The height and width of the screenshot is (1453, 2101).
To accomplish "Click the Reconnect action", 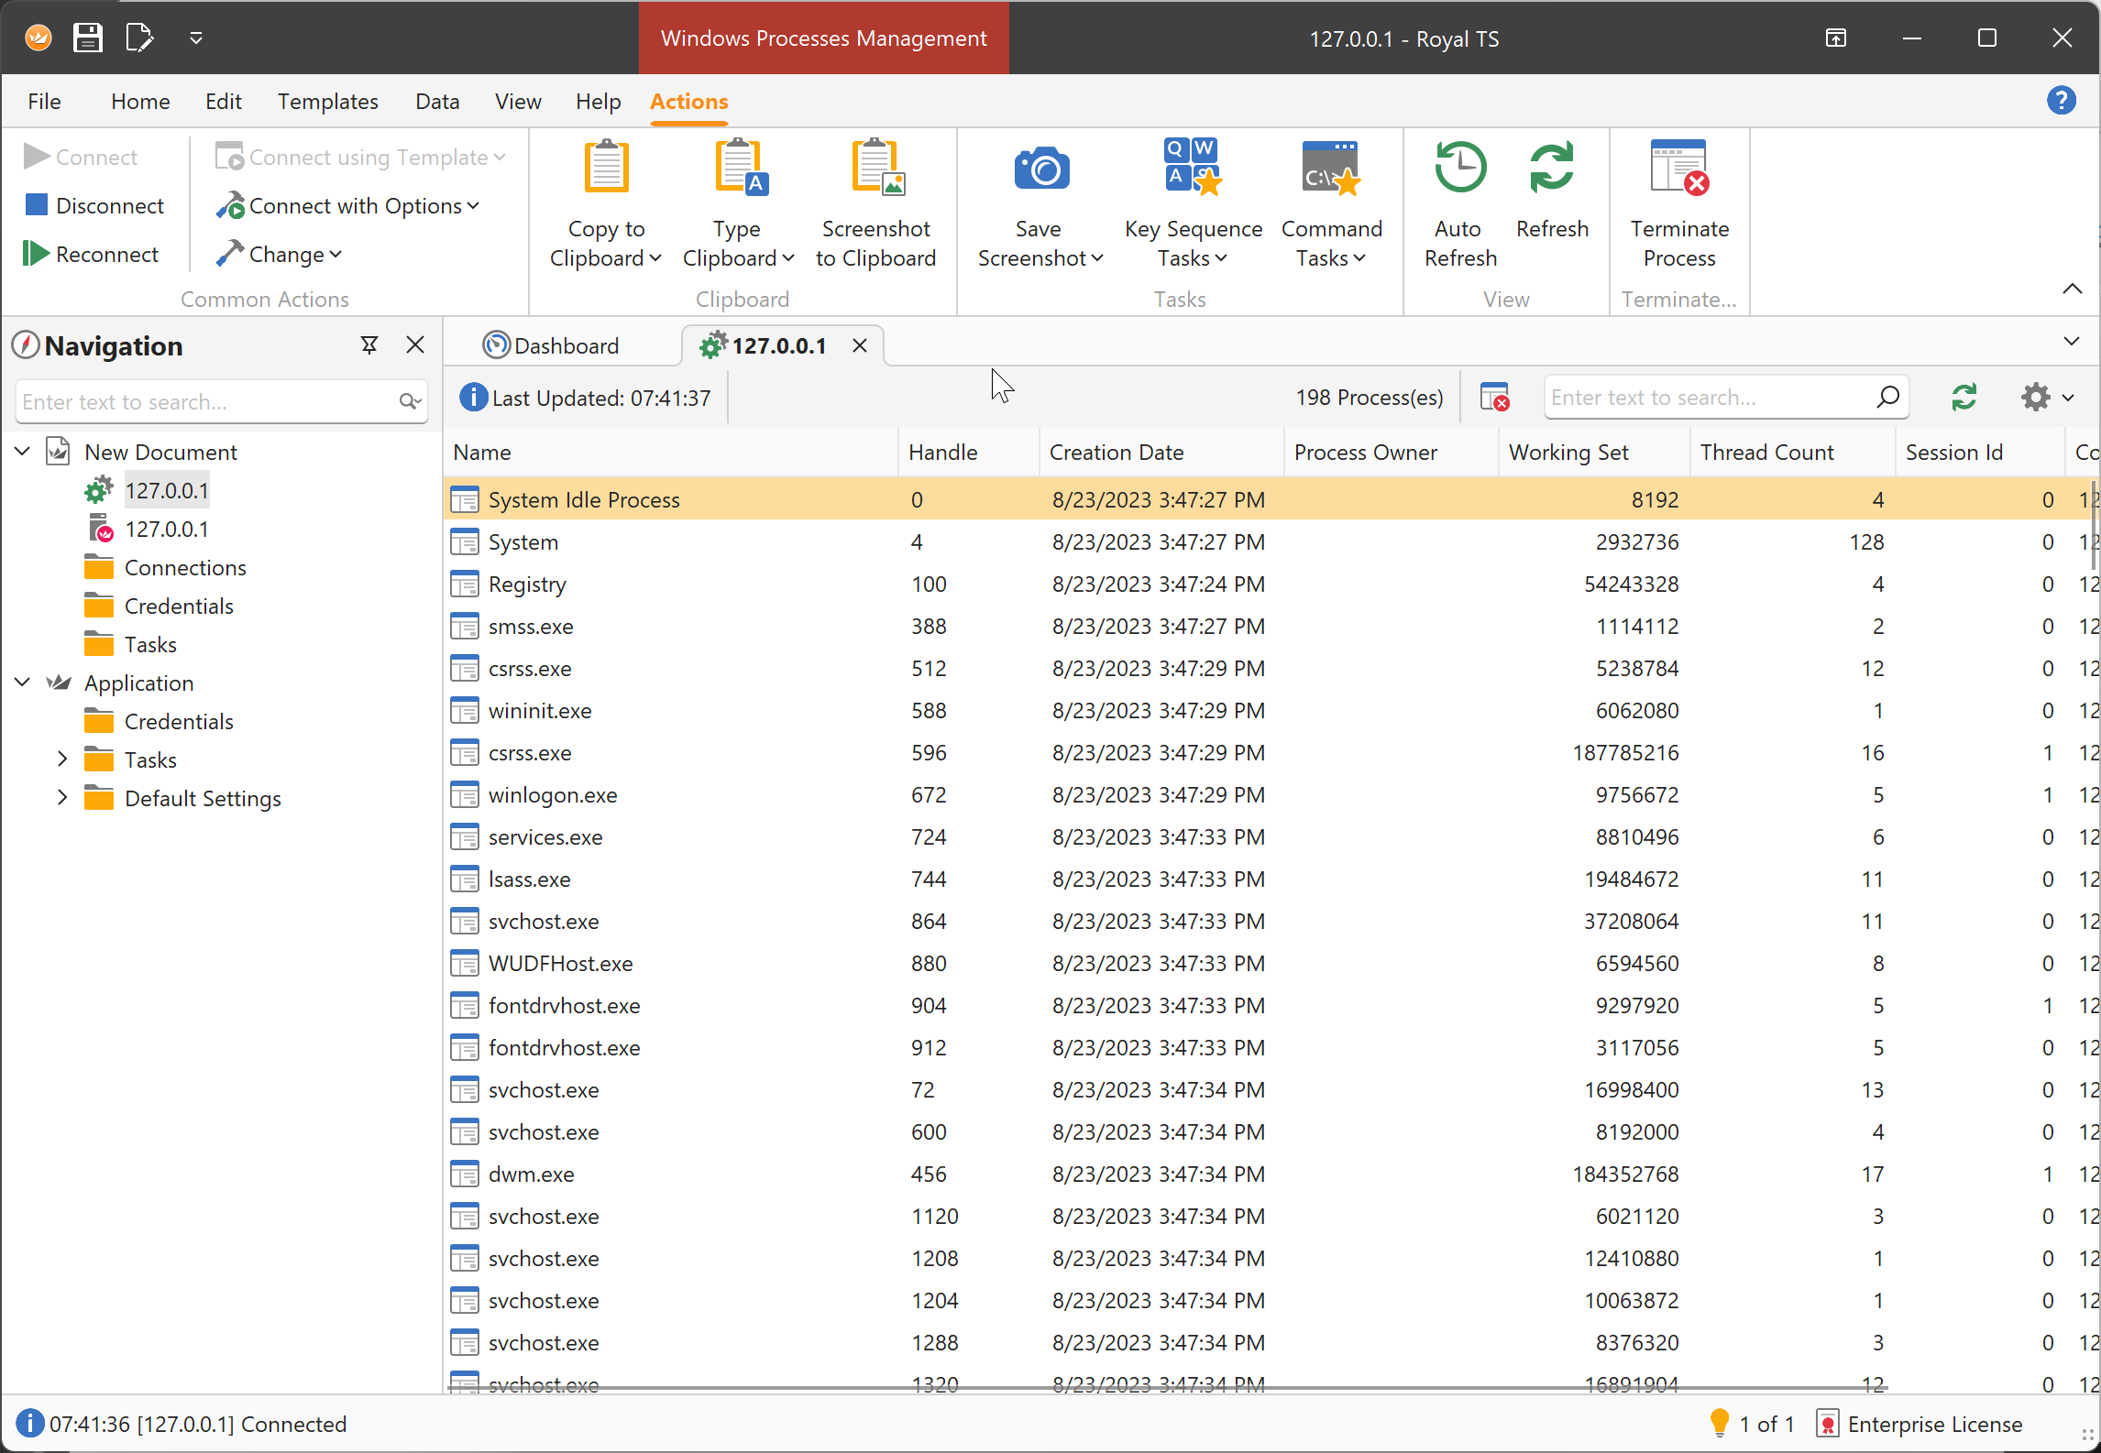I will [x=92, y=254].
